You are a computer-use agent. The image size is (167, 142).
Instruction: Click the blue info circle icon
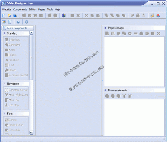click(26, 22)
